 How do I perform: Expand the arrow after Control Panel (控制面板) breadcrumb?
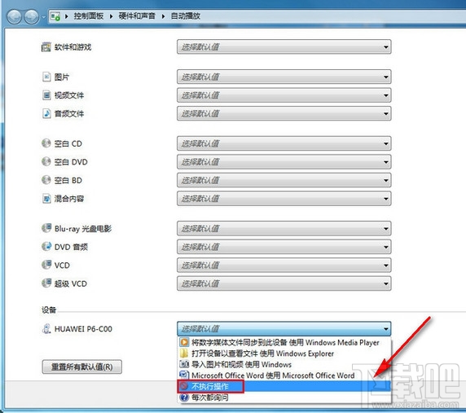(x=111, y=16)
